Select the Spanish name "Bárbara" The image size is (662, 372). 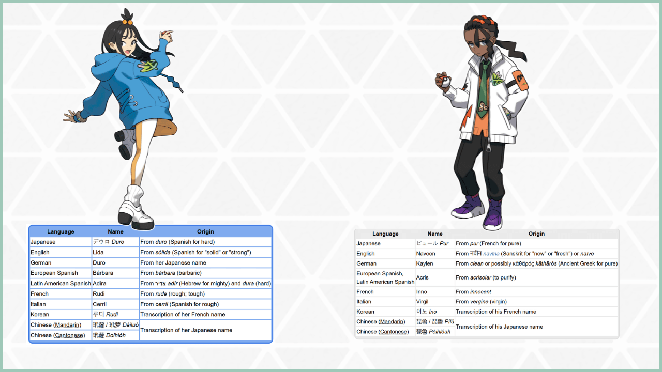click(103, 273)
